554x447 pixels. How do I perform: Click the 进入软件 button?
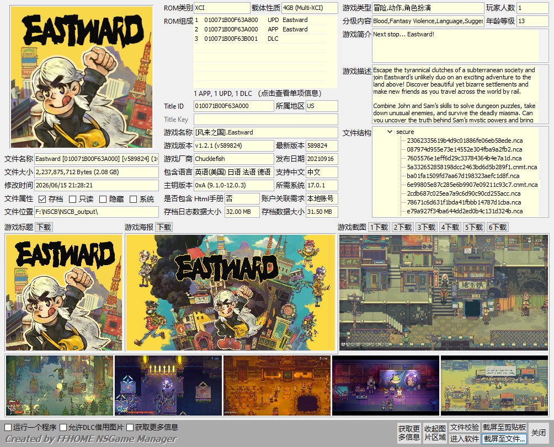465,439
